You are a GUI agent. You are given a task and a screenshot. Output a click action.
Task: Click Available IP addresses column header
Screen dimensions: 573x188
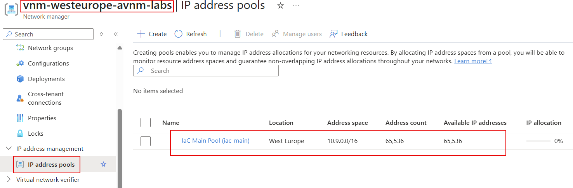tap(475, 122)
